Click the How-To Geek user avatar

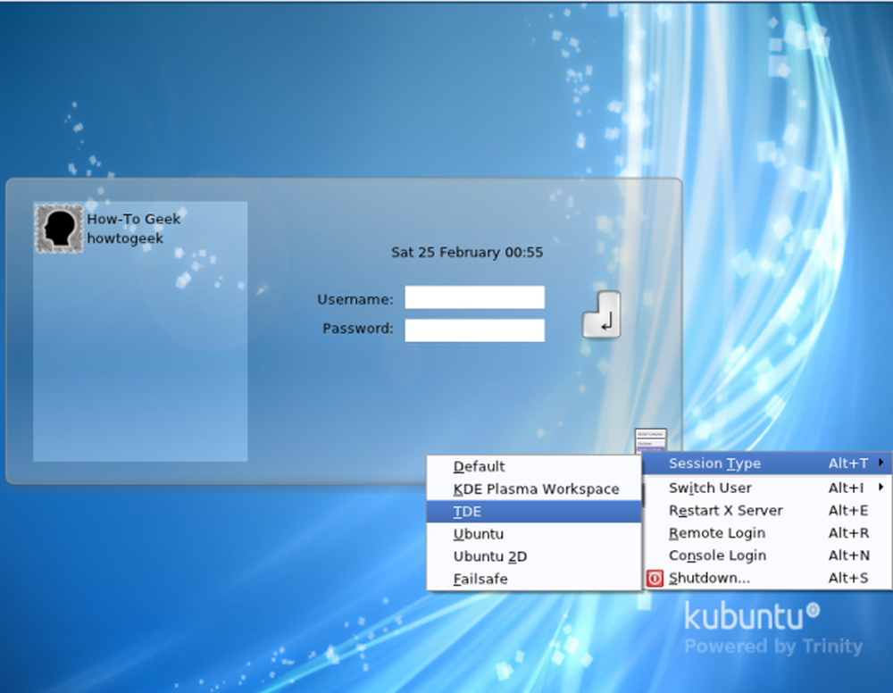pyautogui.click(x=59, y=229)
